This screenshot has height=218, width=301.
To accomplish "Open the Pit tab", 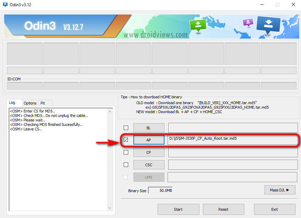I will tap(43, 103).
